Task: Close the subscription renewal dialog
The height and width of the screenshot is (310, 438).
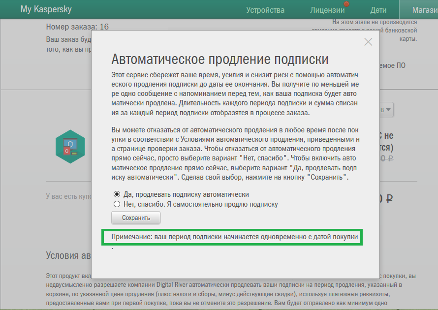Action: (x=368, y=42)
